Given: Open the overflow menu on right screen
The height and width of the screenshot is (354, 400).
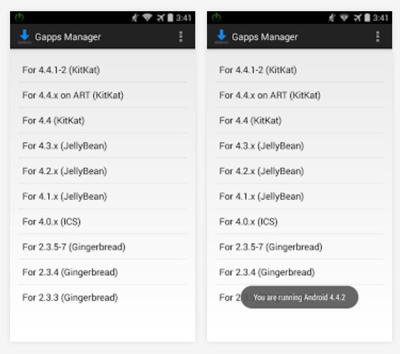Looking at the screenshot, I should click(378, 37).
